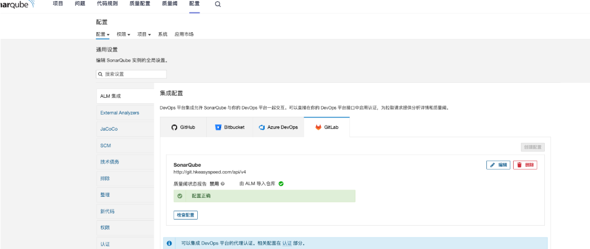Focus the 搜索设置 search field
Screen dimensions: 590x249
pyautogui.click(x=131, y=74)
